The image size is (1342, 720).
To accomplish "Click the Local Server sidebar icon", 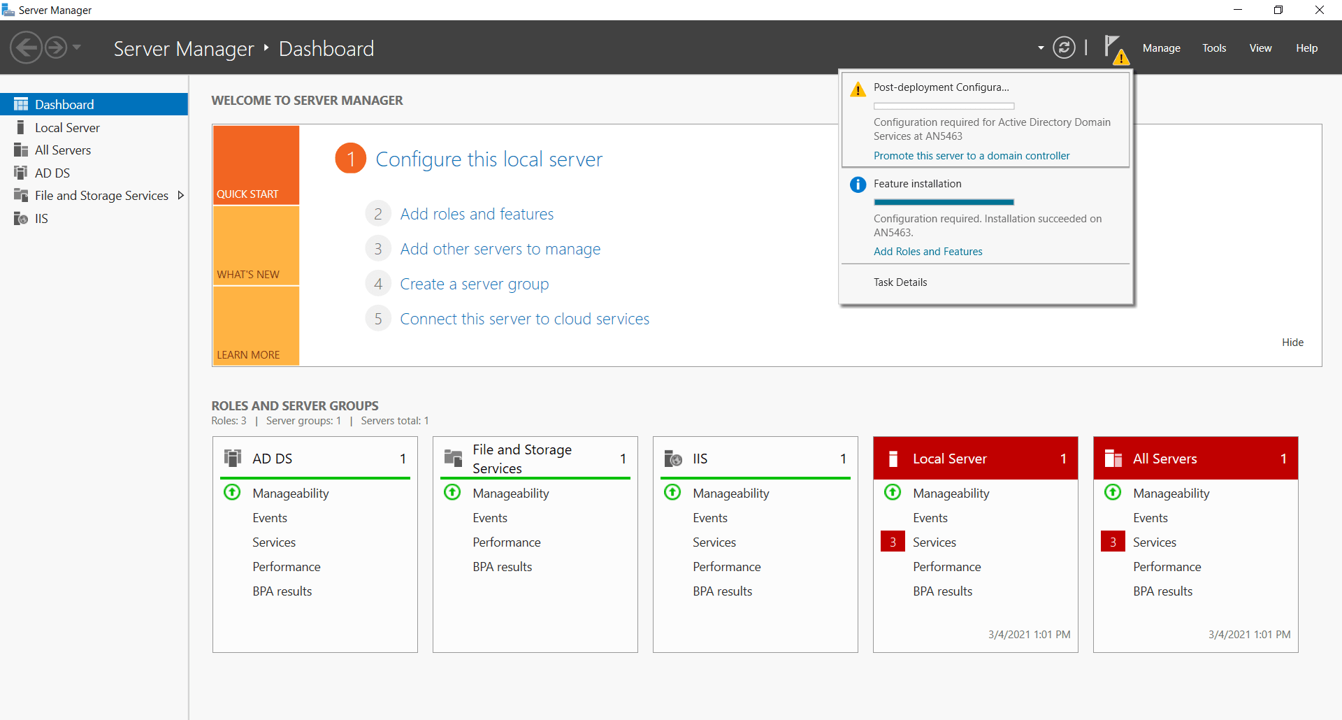I will tap(21, 127).
